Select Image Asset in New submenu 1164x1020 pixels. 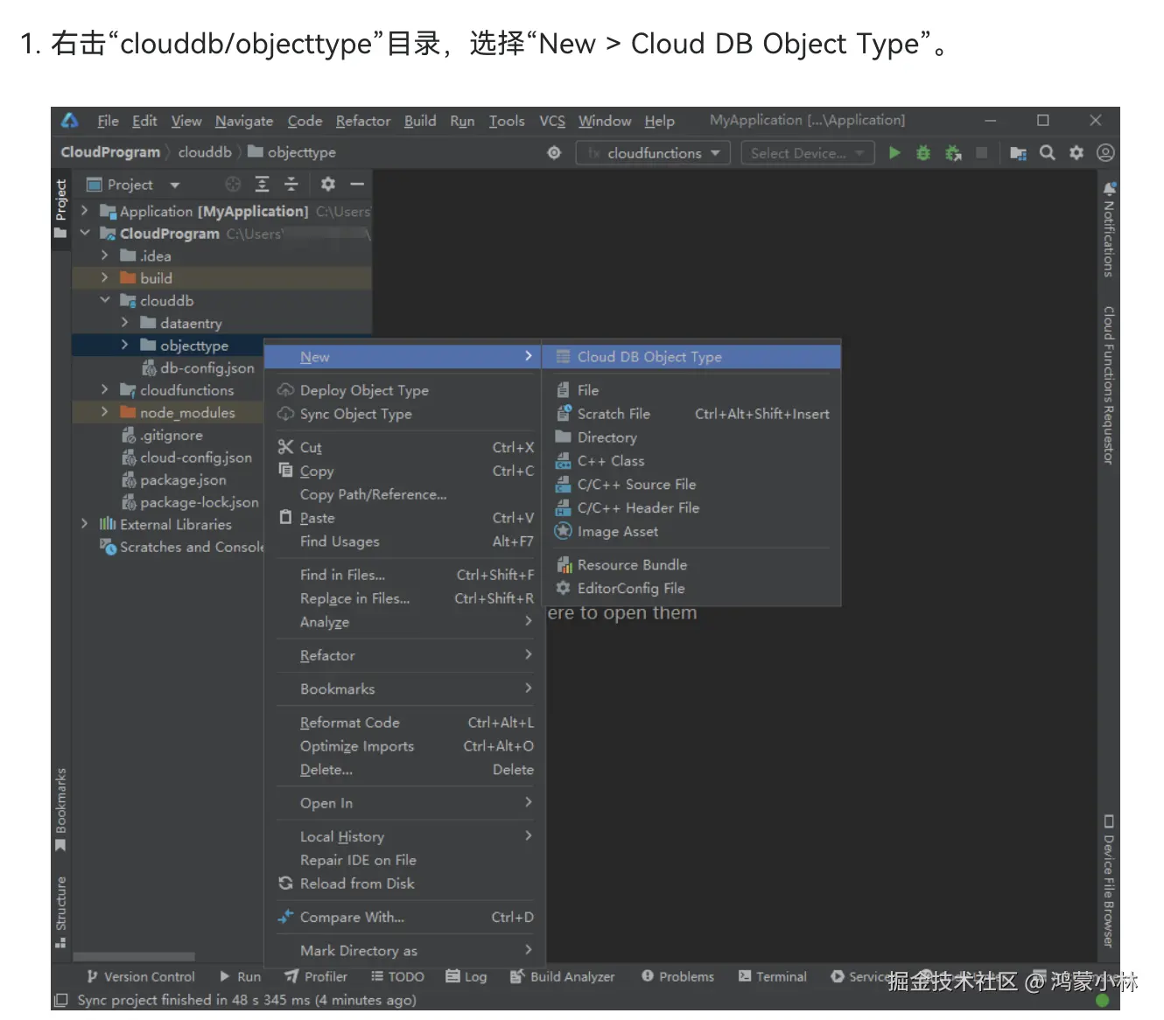click(691, 532)
